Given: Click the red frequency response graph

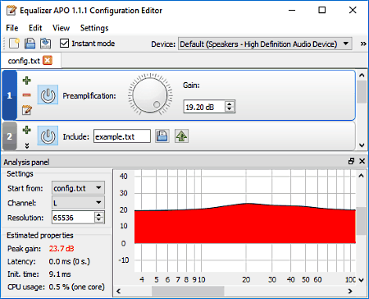Looking at the screenshot, I should click(x=245, y=223).
